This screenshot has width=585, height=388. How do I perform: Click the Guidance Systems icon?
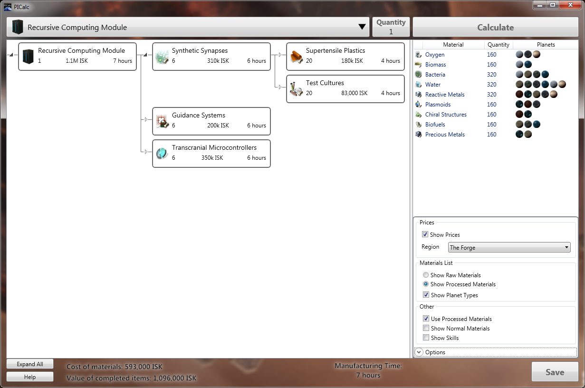163,121
